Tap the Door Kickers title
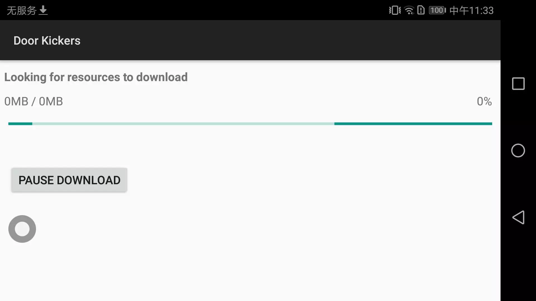 click(x=47, y=41)
